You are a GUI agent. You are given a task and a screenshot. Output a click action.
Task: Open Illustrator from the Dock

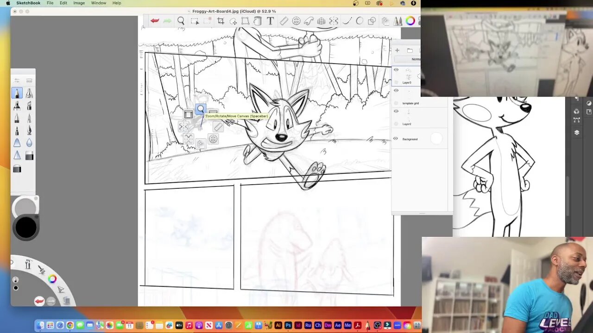click(278, 326)
